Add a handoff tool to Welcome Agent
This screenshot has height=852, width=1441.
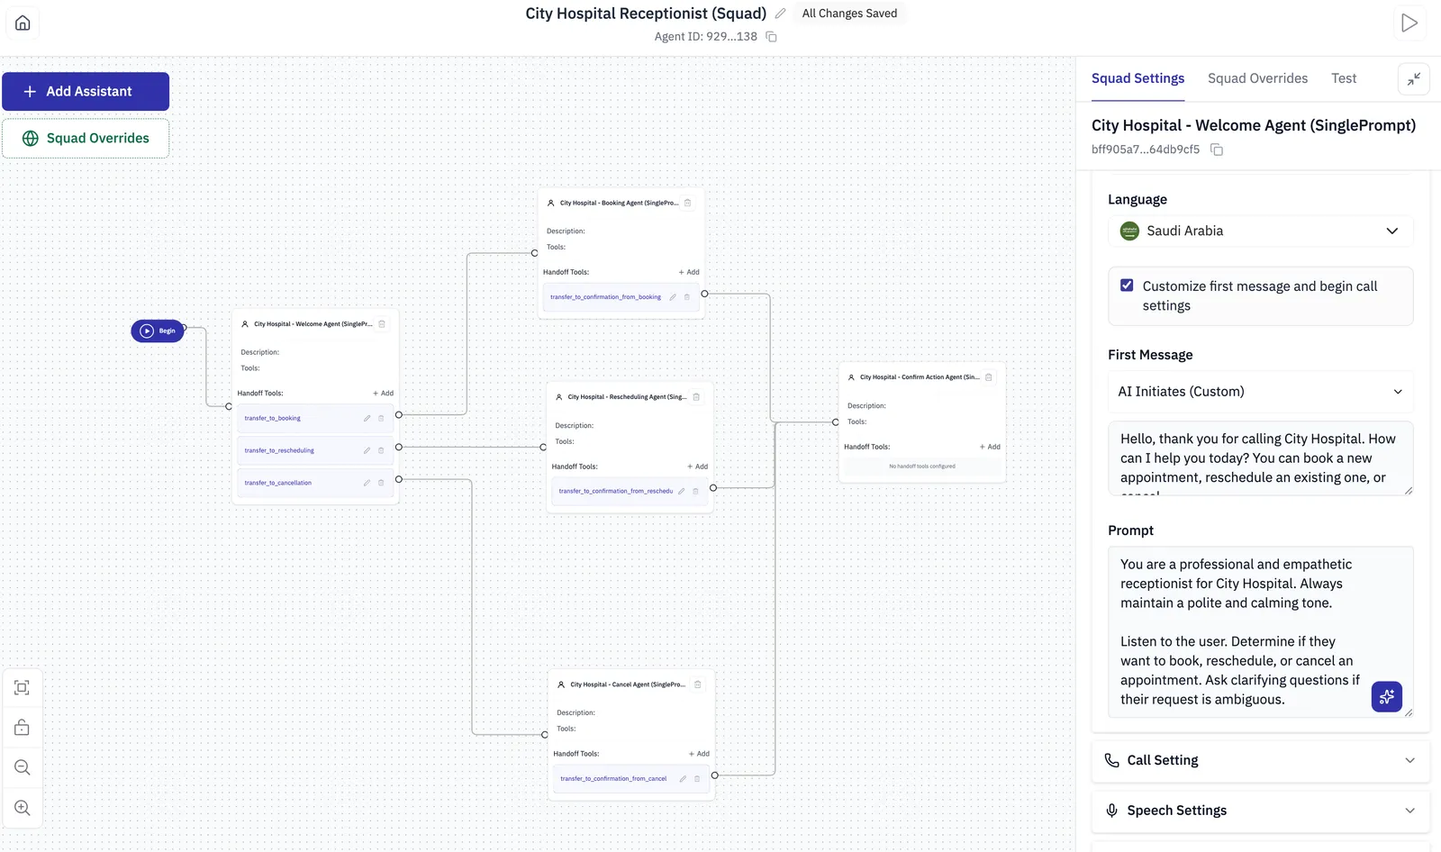[x=384, y=394]
